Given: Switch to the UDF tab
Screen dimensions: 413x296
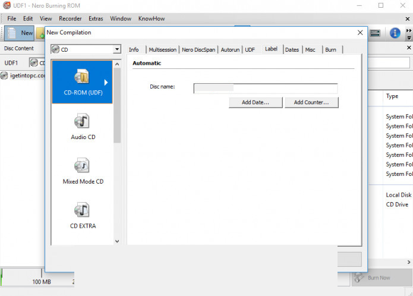Looking at the screenshot, I should click(x=250, y=49).
